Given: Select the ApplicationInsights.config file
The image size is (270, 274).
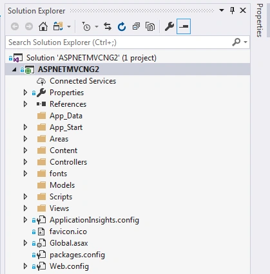Looking at the screenshot, I should point(94,220).
